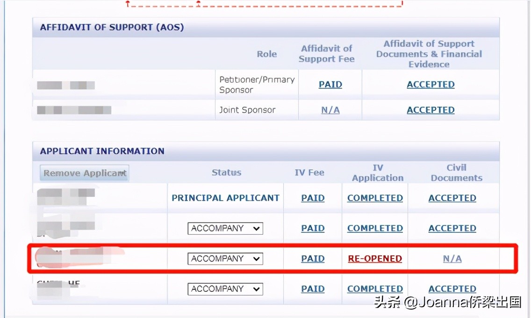Click ACCEPTED documents link for Petitioner/Primary Sponsor
The width and height of the screenshot is (531, 318).
(431, 85)
